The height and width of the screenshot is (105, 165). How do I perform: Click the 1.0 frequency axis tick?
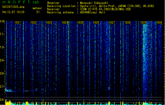pos(2,47)
